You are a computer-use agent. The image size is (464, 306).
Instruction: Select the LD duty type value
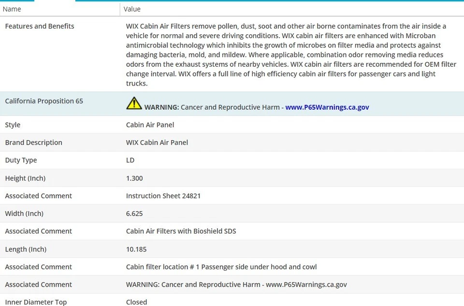[130, 160]
